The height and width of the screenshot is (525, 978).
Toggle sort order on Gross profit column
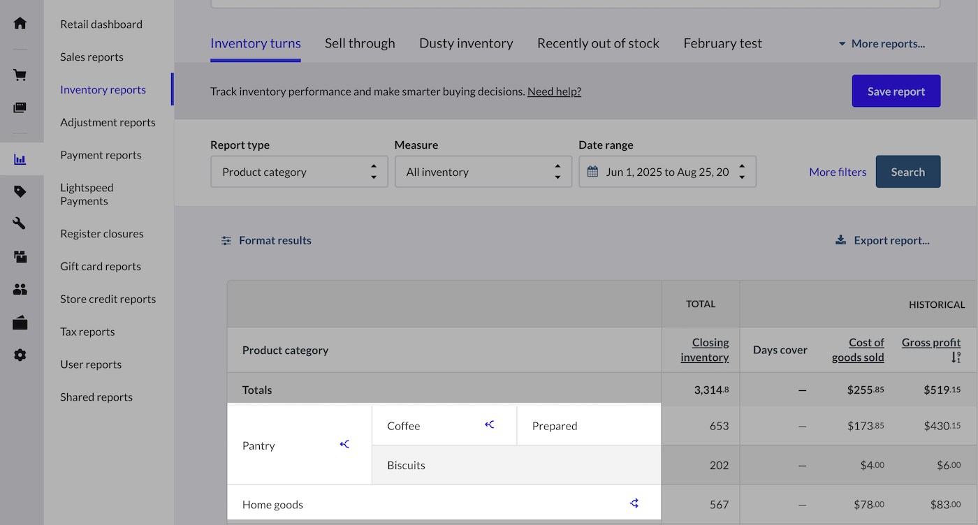click(956, 357)
